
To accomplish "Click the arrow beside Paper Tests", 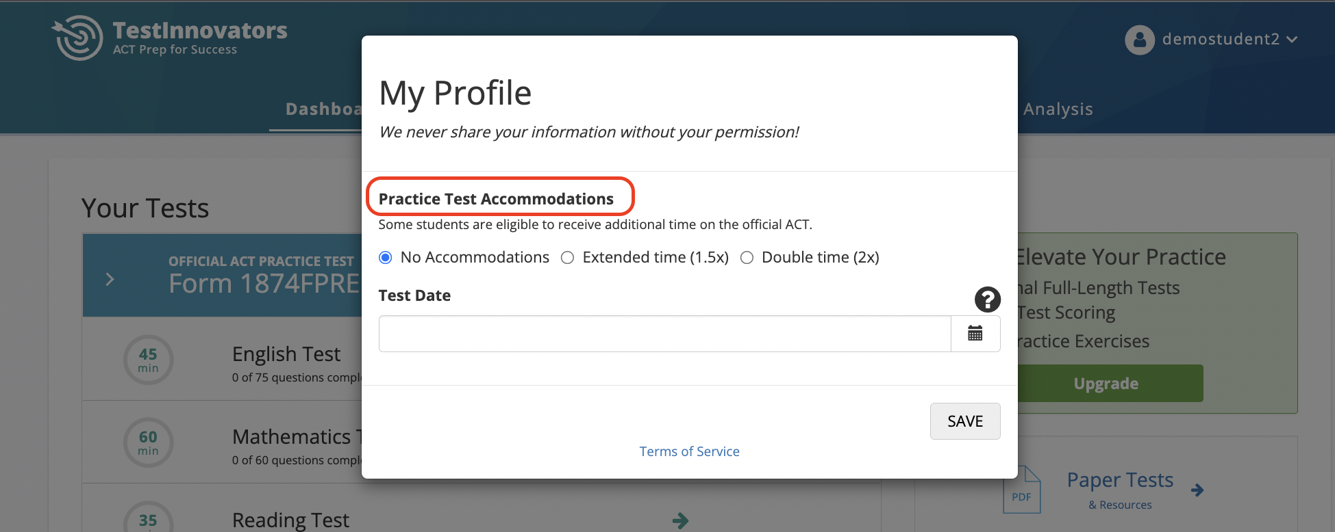I will tap(1197, 490).
